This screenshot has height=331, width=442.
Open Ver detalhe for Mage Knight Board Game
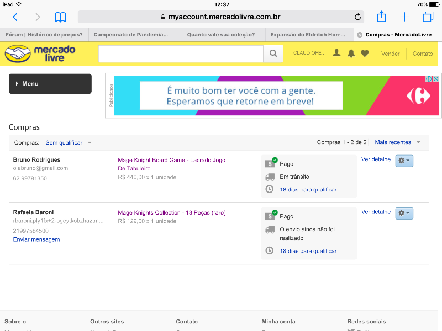pyautogui.click(x=376, y=159)
